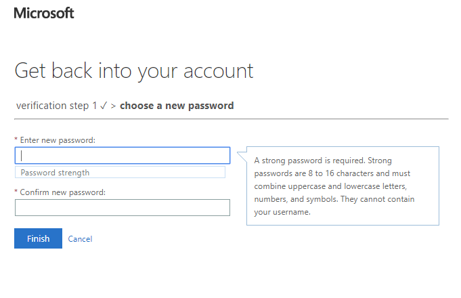461x298 pixels.
Task: Click the 'Confirm new password:' label
Action: point(62,192)
